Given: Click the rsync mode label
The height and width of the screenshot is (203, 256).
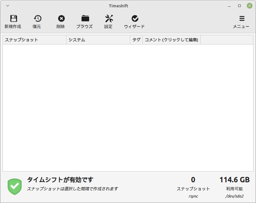Looking at the screenshot, I should [193, 196].
